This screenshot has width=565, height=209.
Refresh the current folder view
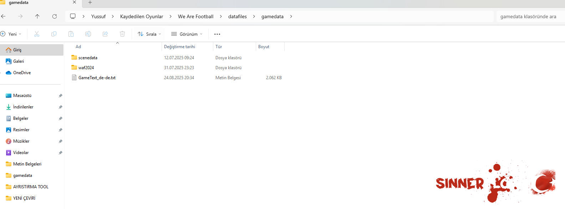point(55,16)
